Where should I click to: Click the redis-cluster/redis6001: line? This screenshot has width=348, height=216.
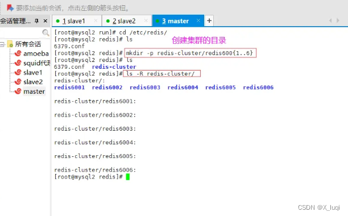[95, 101]
